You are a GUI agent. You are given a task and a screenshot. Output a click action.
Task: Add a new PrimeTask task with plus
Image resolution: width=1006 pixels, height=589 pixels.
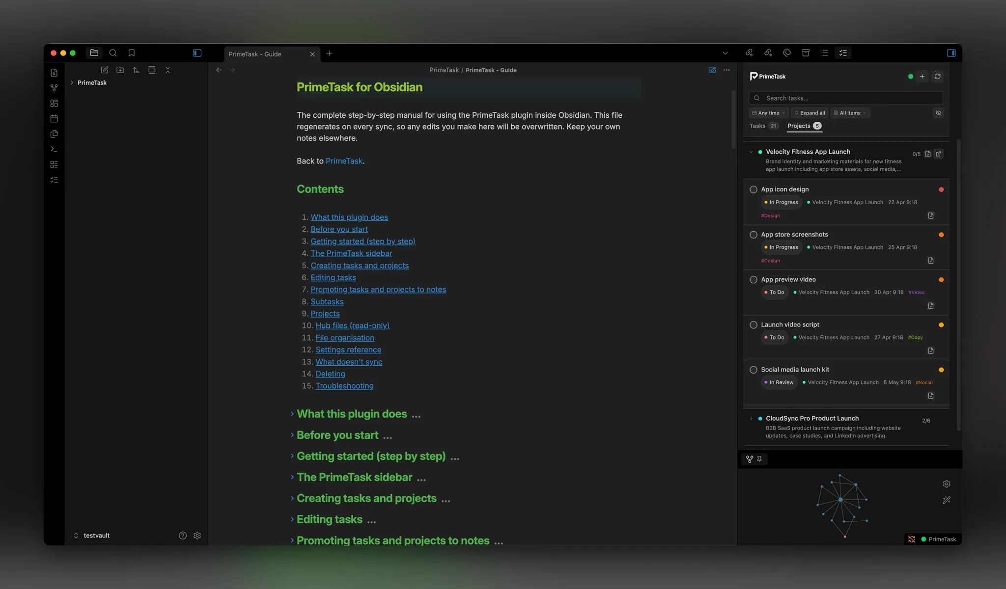point(922,77)
